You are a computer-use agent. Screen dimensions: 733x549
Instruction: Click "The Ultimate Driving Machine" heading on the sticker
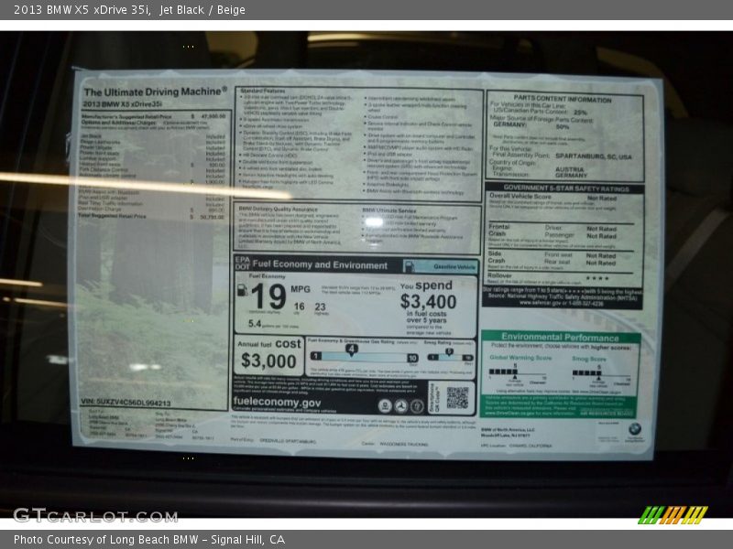[x=155, y=91]
